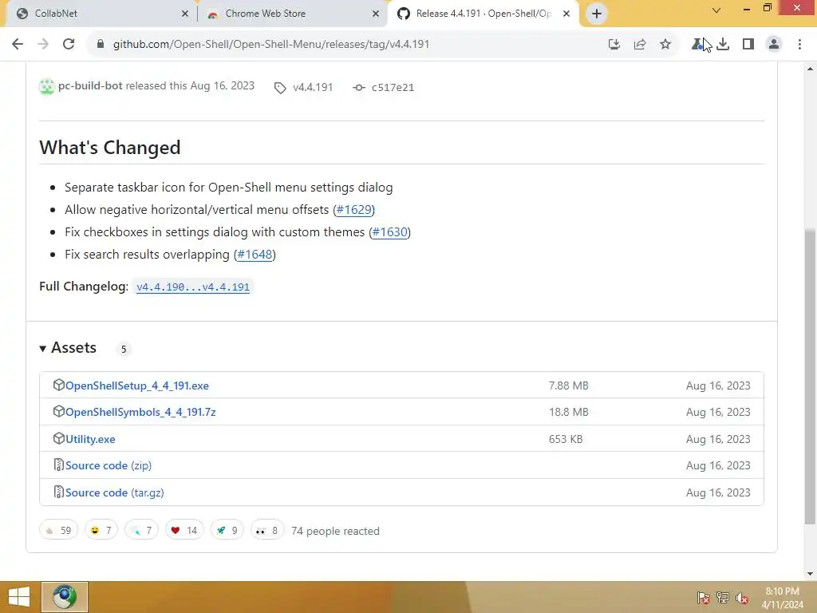817x613 pixels.
Task: Open issue #1648 link
Action: 255,255
